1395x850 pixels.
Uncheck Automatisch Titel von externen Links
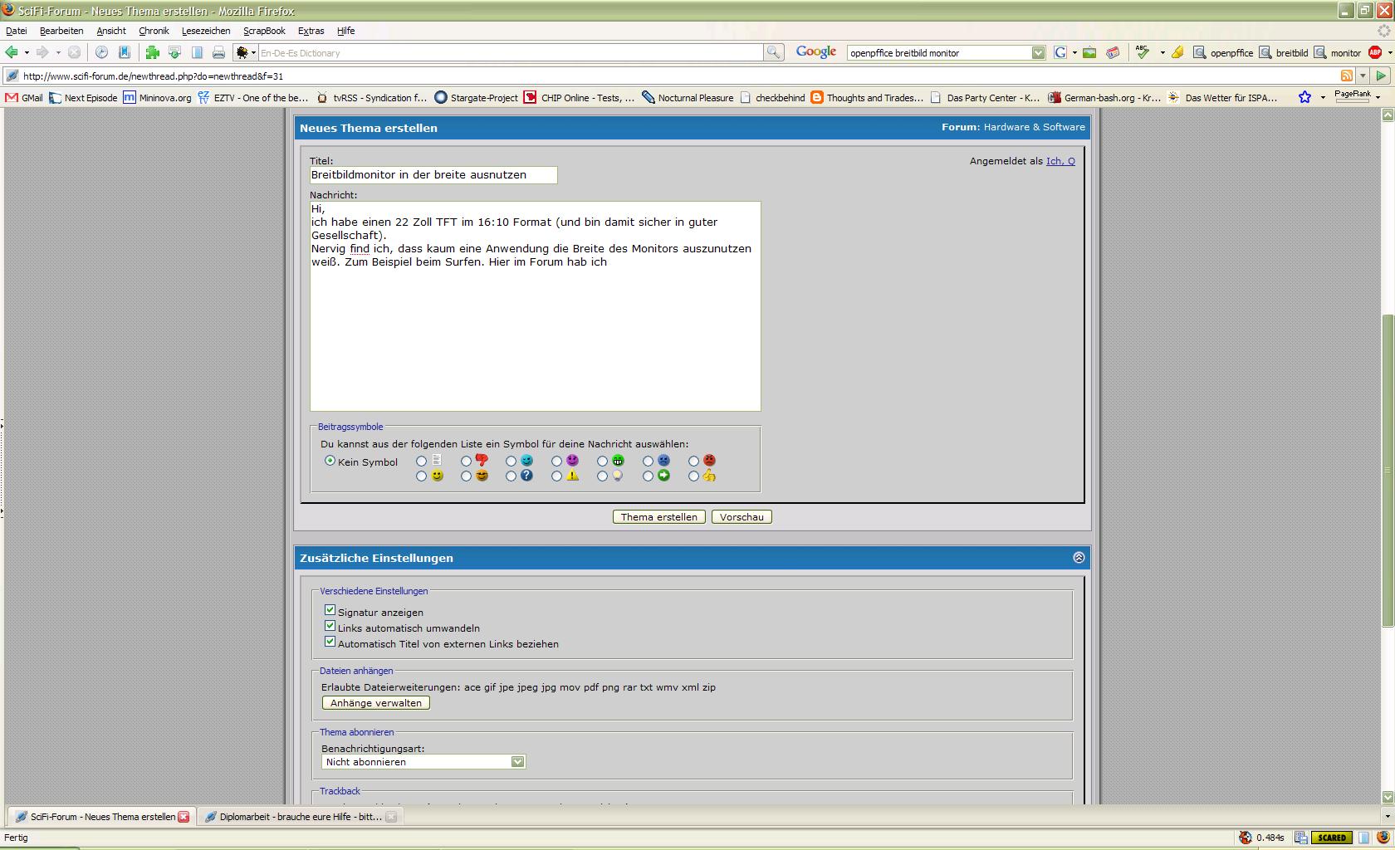pyautogui.click(x=330, y=642)
